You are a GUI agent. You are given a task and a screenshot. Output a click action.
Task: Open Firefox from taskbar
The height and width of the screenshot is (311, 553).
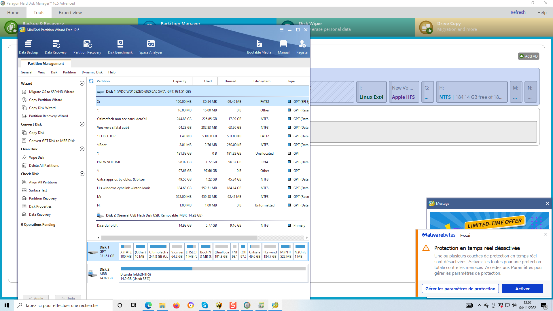(177, 305)
